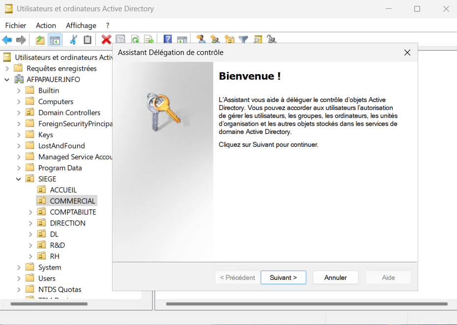Click the Annuler button

335,277
